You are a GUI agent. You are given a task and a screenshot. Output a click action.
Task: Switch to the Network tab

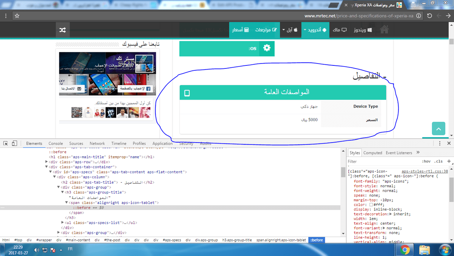tap(97, 144)
